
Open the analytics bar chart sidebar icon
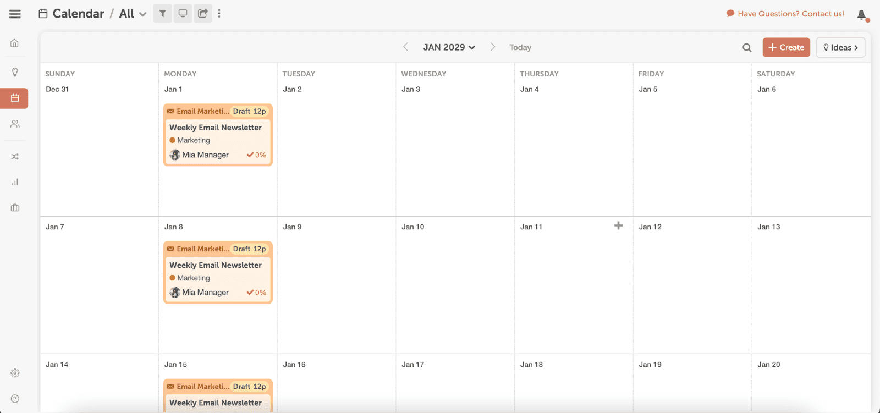(x=15, y=182)
